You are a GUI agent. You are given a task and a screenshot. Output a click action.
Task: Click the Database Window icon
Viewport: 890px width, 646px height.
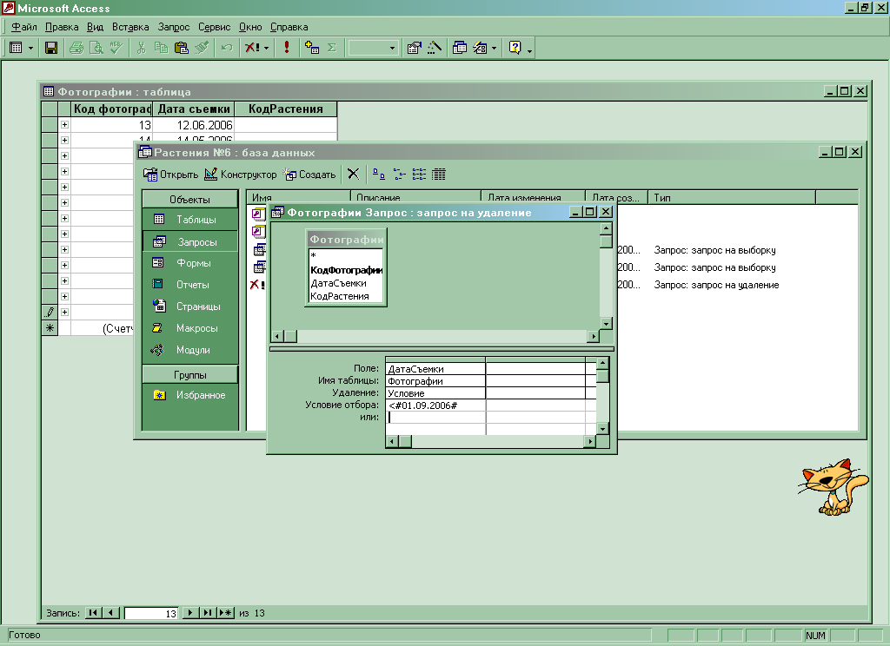tap(460, 48)
